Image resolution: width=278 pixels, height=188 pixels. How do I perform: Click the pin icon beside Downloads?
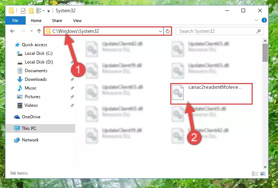coord(72,79)
